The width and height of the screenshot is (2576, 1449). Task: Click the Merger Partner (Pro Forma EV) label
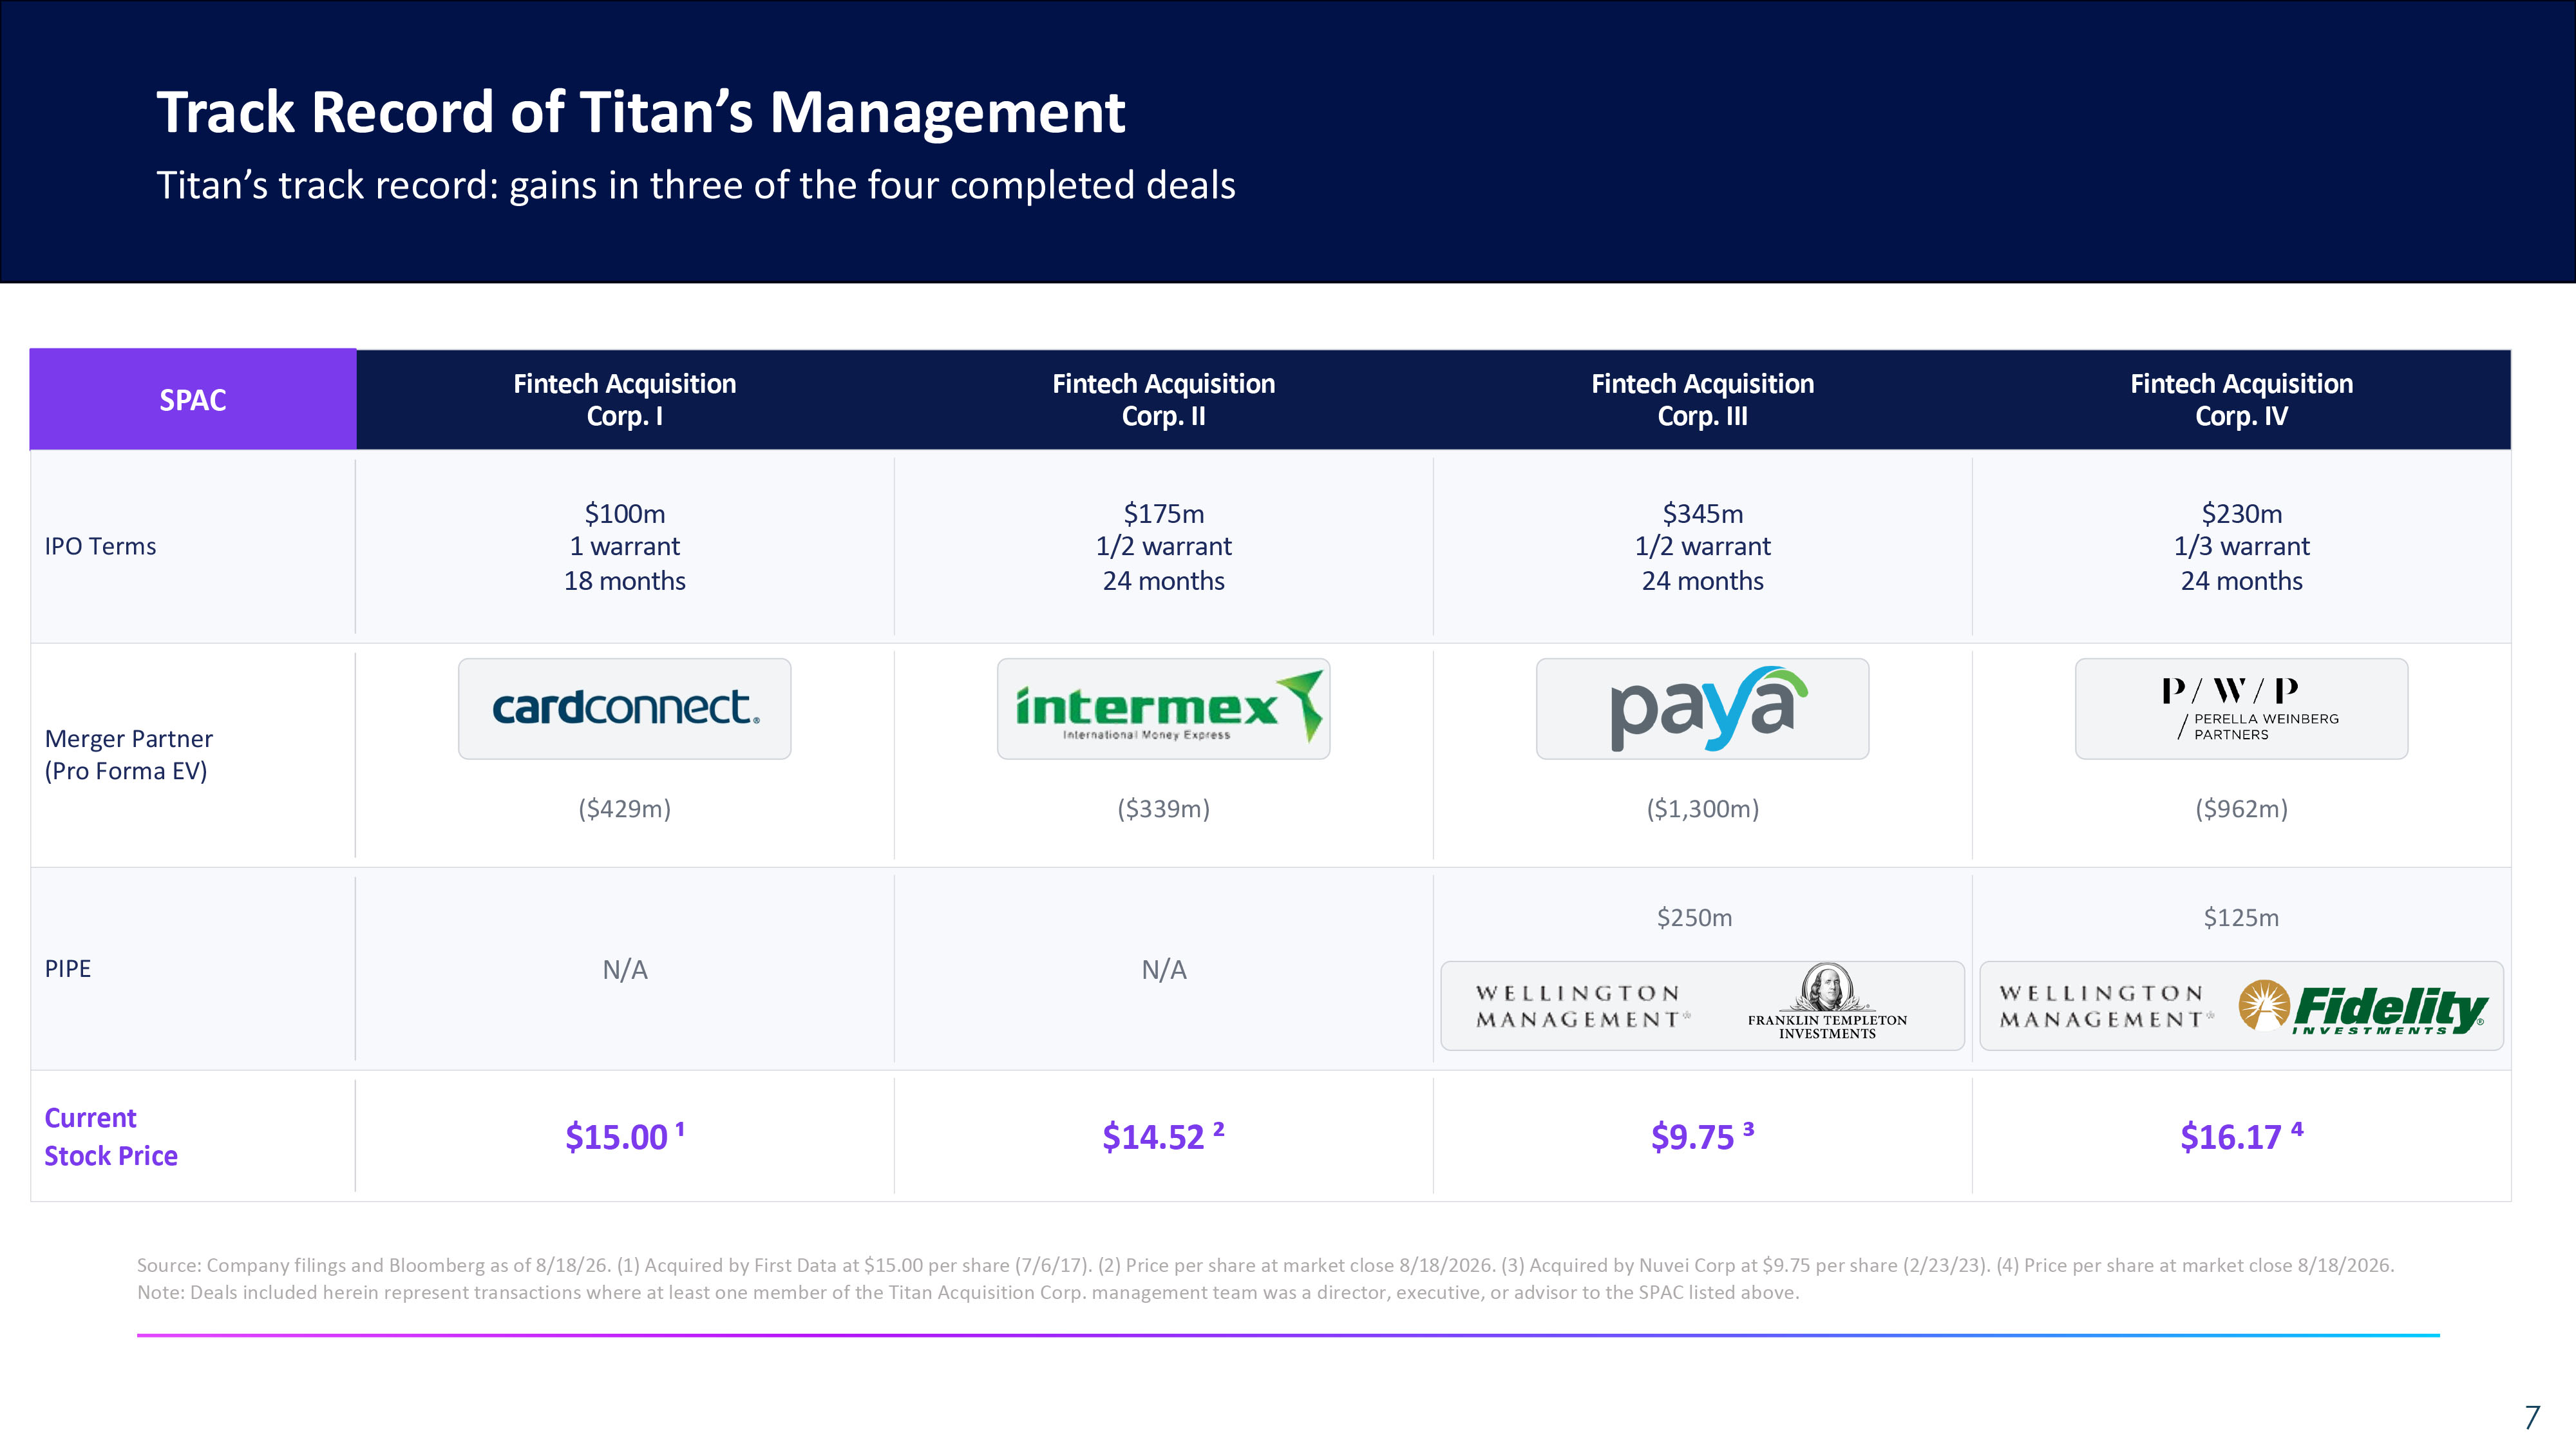128,755
